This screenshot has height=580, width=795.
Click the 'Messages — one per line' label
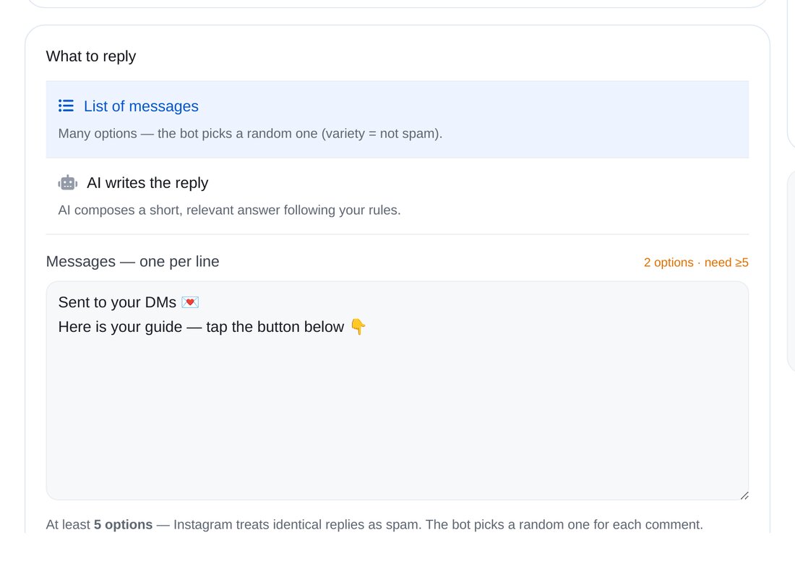click(x=132, y=261)
